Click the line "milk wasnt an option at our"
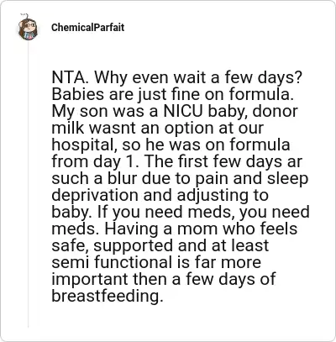This screenshot has width=336, height=342. pos(157,128)
